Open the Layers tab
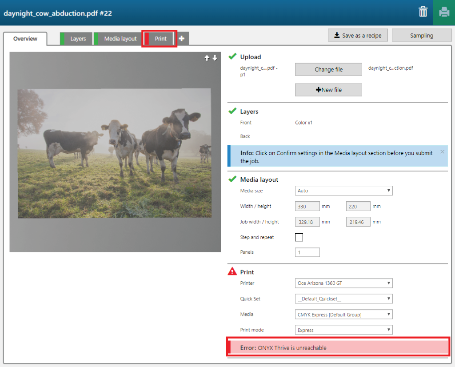 76,39
